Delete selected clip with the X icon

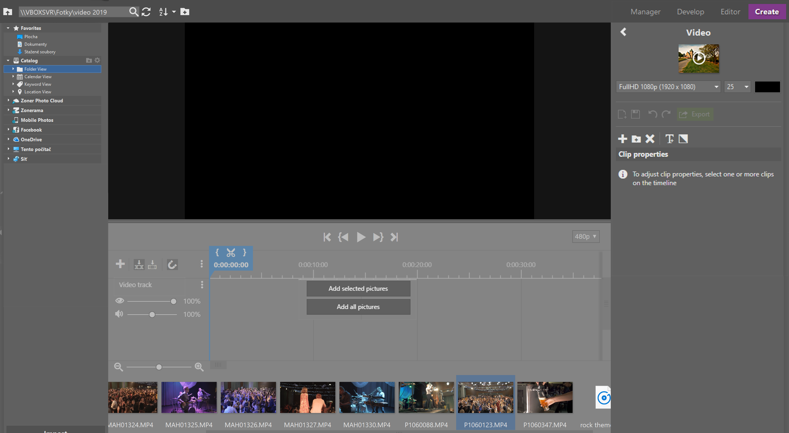point(650,139)
